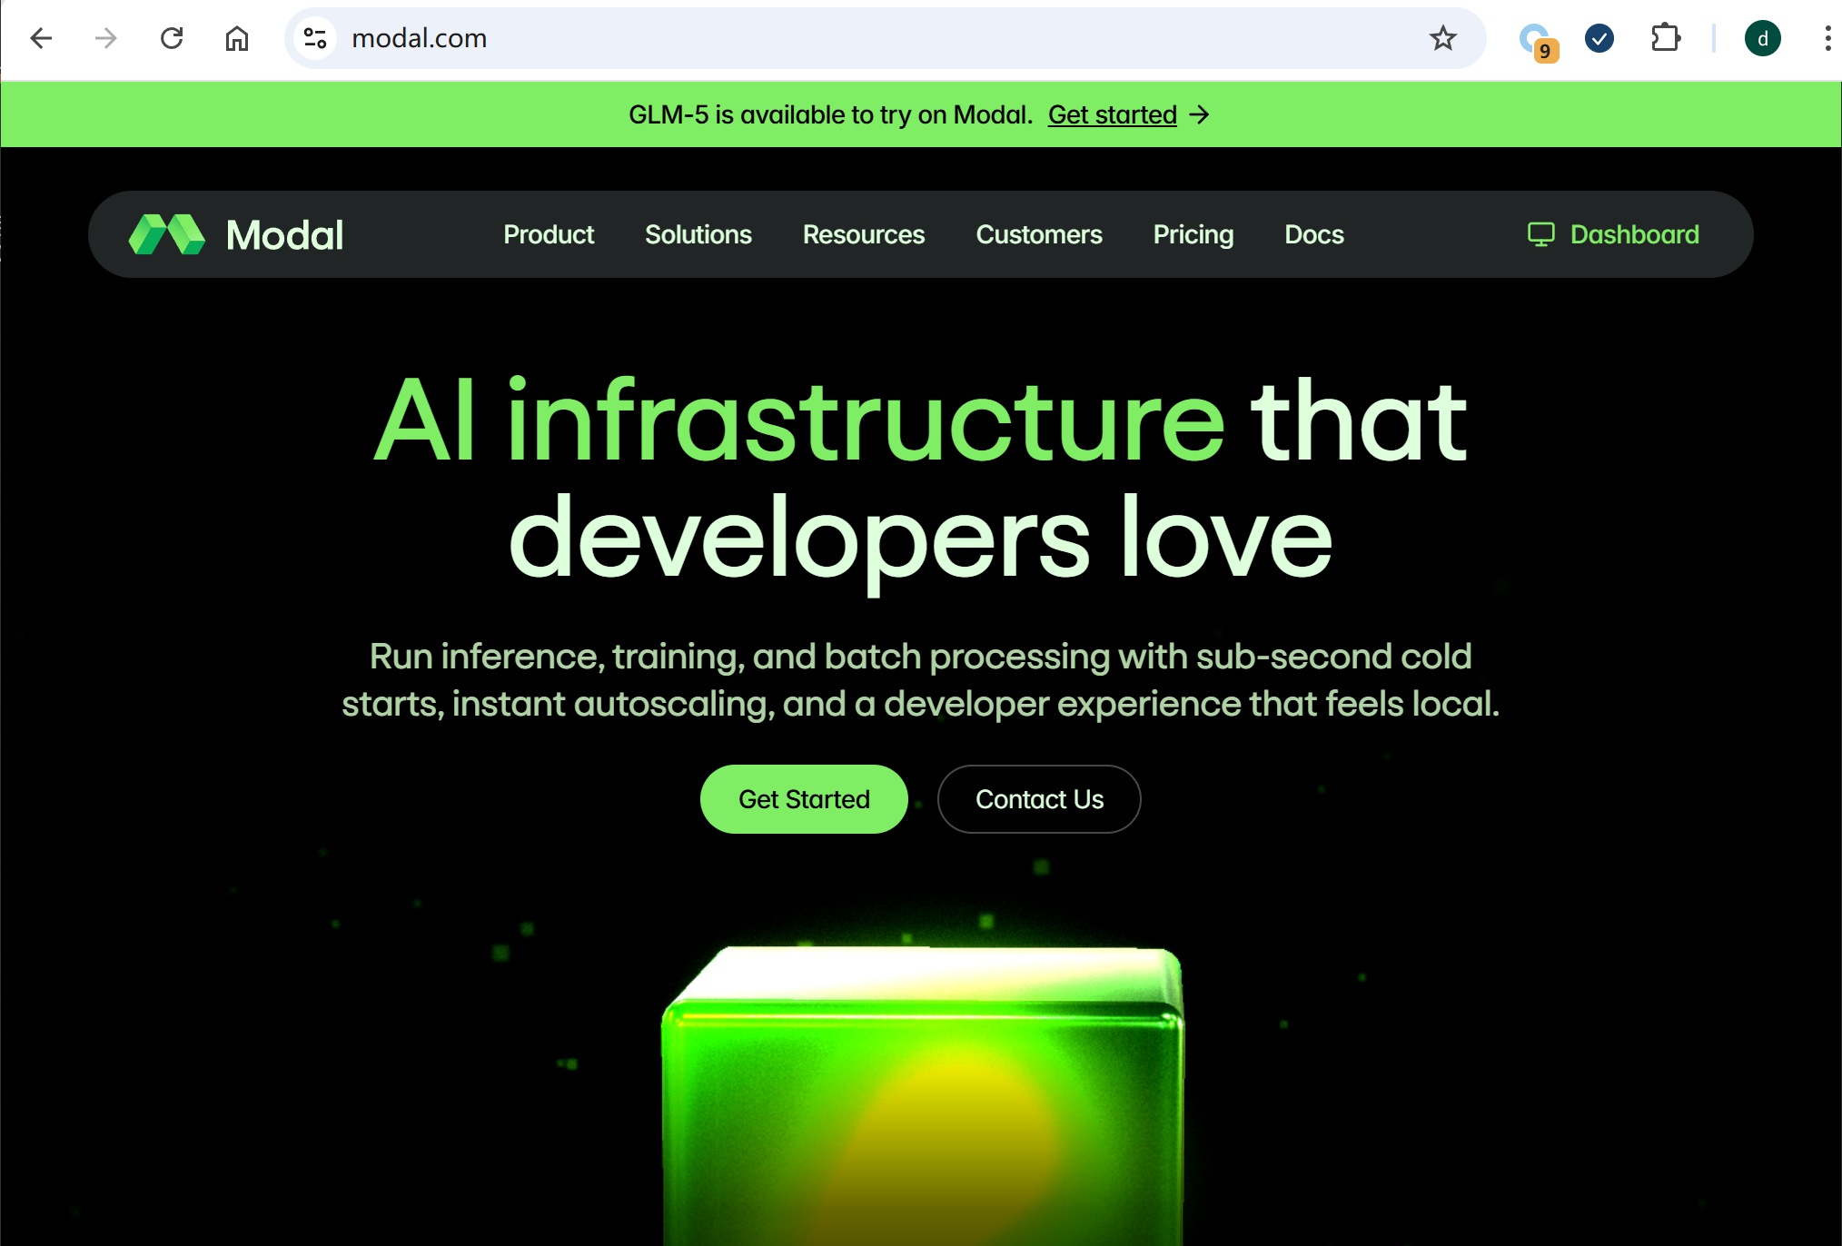The height and width of the screenshot is (1246, 1842).
Task: Click the 'Modal' wordmark text
Action: click(285, 234)
